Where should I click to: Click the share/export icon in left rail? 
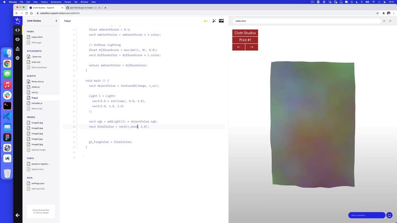(x=18, y=48)
